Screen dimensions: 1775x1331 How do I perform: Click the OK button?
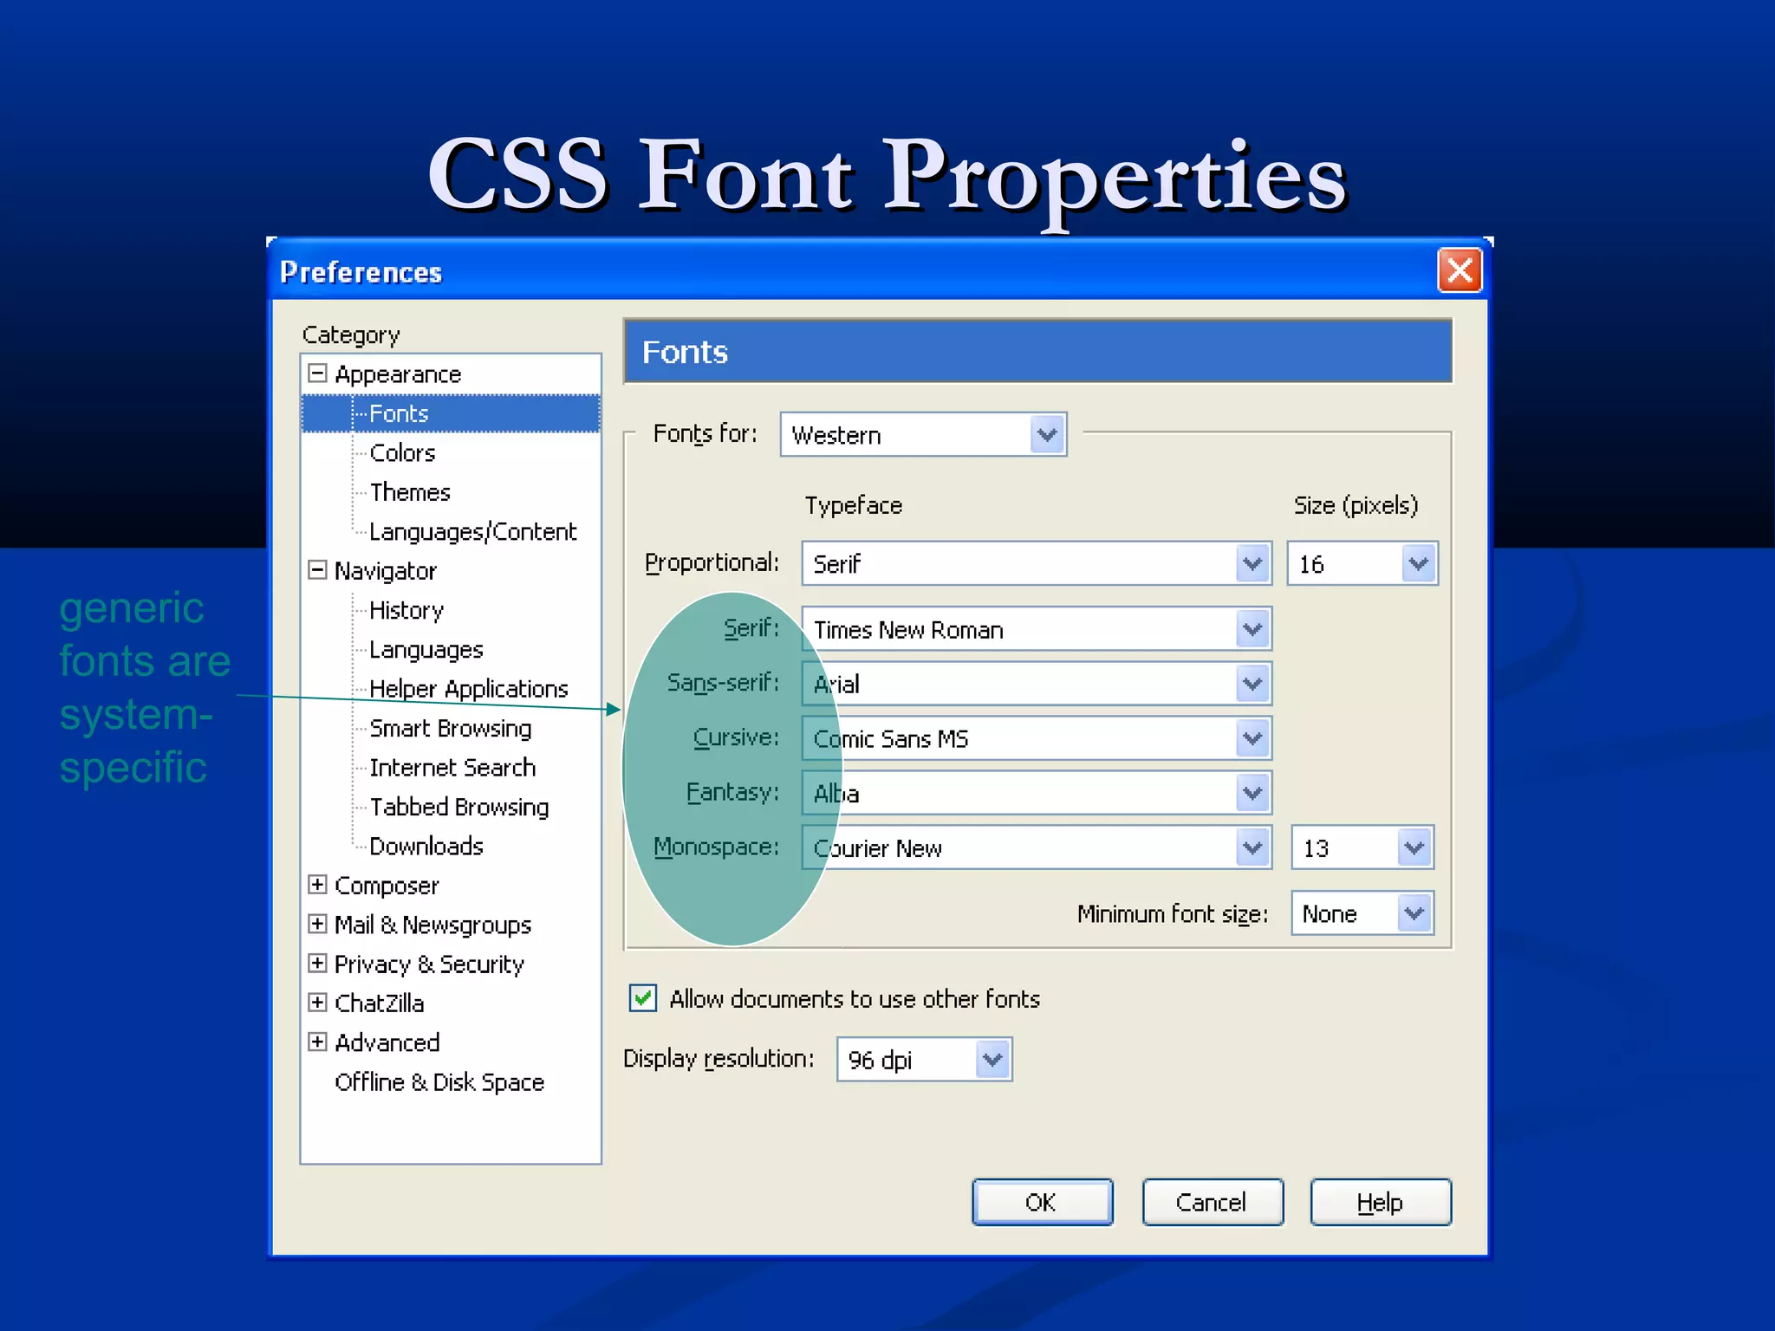(1042, 1202)
